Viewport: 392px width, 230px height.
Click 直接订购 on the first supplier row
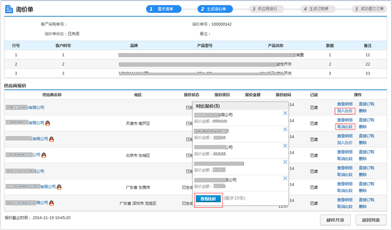click(367, 104)
